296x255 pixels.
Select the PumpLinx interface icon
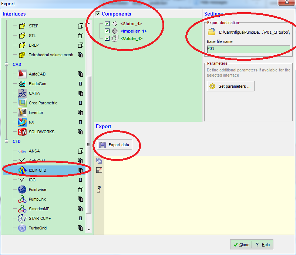[22, 199]
